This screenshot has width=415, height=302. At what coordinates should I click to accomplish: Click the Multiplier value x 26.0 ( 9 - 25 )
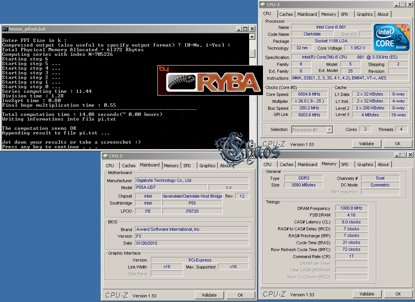309,101
